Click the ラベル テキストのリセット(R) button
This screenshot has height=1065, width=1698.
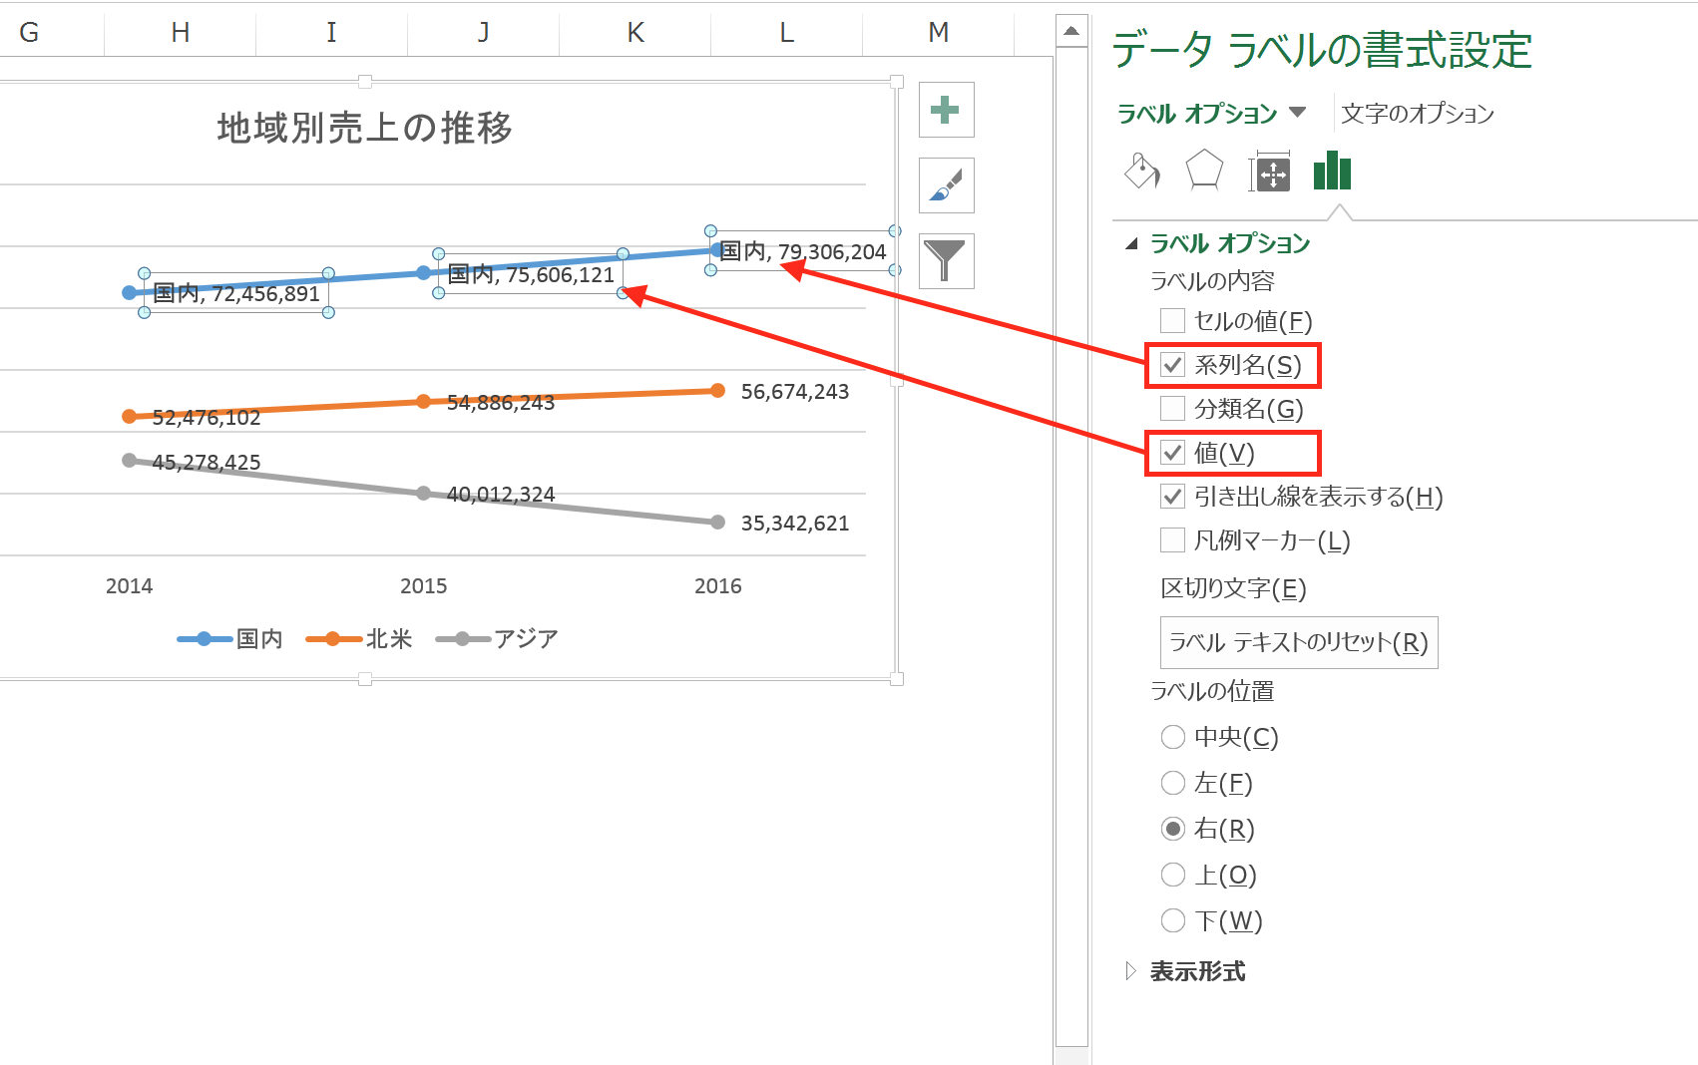[1299, 642]
